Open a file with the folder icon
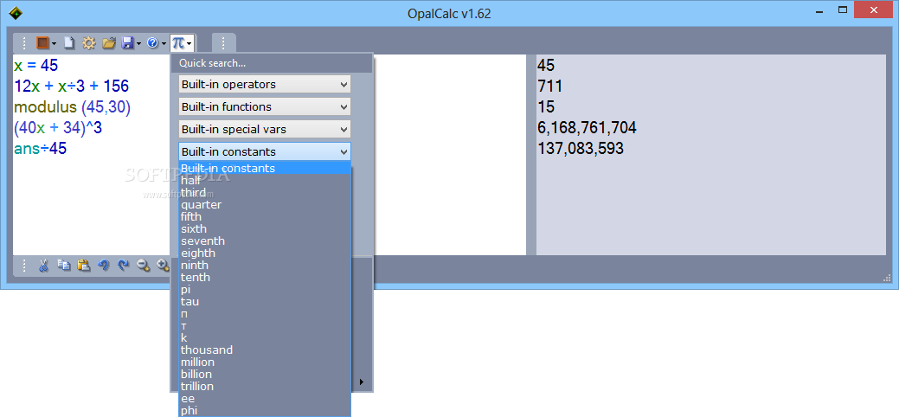 [109, 42]
